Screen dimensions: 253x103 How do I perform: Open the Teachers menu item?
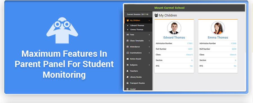point(134,71)
